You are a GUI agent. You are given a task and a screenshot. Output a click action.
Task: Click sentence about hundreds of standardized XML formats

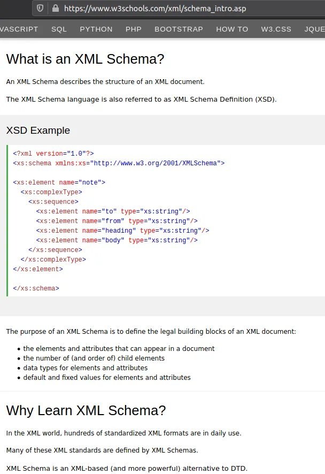click(124, 433)
